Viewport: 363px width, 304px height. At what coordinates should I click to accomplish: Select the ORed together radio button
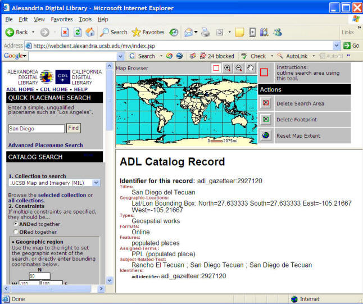coord(16,232)
